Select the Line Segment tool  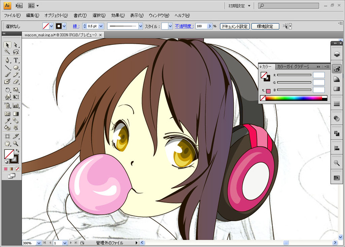(7, 67)
